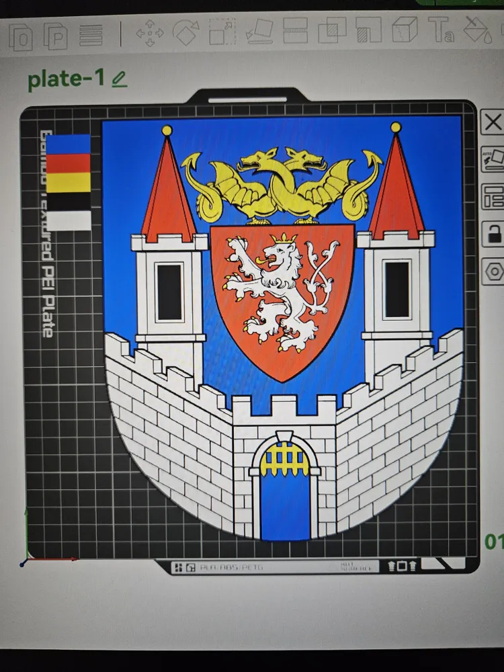Select the Color Painting bucket tool
This screenshot has width=504, height=672.
click(x=477, y=30)
